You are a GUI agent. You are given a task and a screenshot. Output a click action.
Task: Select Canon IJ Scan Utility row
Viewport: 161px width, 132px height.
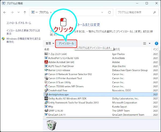(60, 82)
